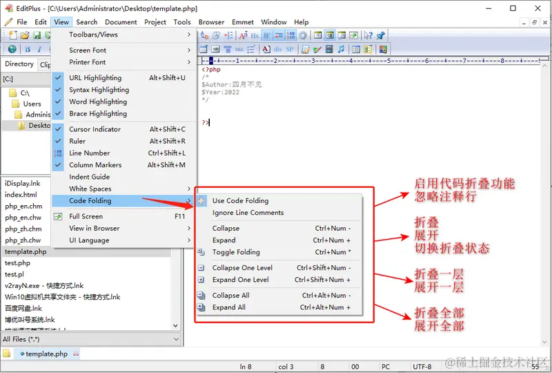Switch to the Directory tab
Viewport: 552px width, 373px height.
[x=19, y=64]
